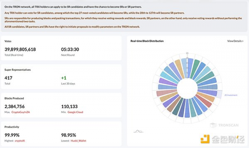Screen dimensions: 249x148
Task: Click the Super Representatives total 417
Action: [x=9, y=78]
